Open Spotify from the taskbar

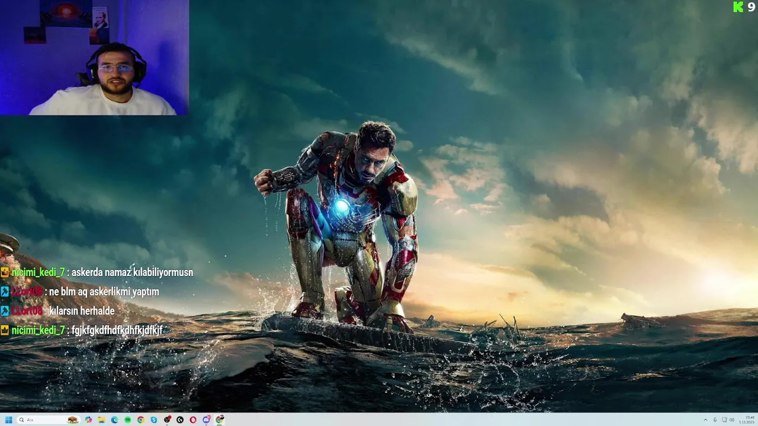click(x=127, y=419)
